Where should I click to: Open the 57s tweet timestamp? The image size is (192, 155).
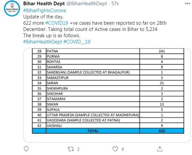pyautogui.click(x=115, y=4)
